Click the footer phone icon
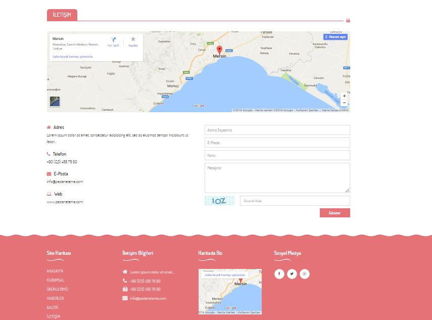 coord(125,281)
